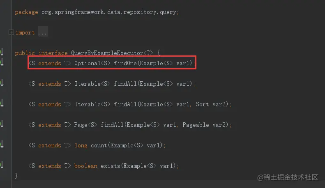Click package name org.springframework.data.repository.query

click(108, 12)
